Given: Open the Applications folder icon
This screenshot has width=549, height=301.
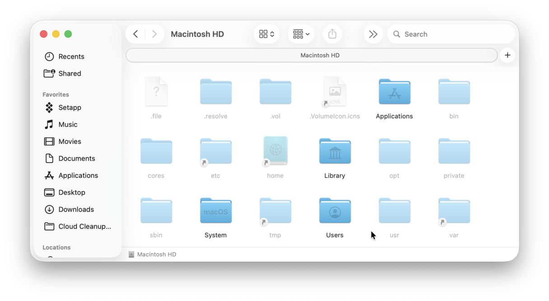Looking at the screenshot, I should pyautogui.click(x=394, y=92).
